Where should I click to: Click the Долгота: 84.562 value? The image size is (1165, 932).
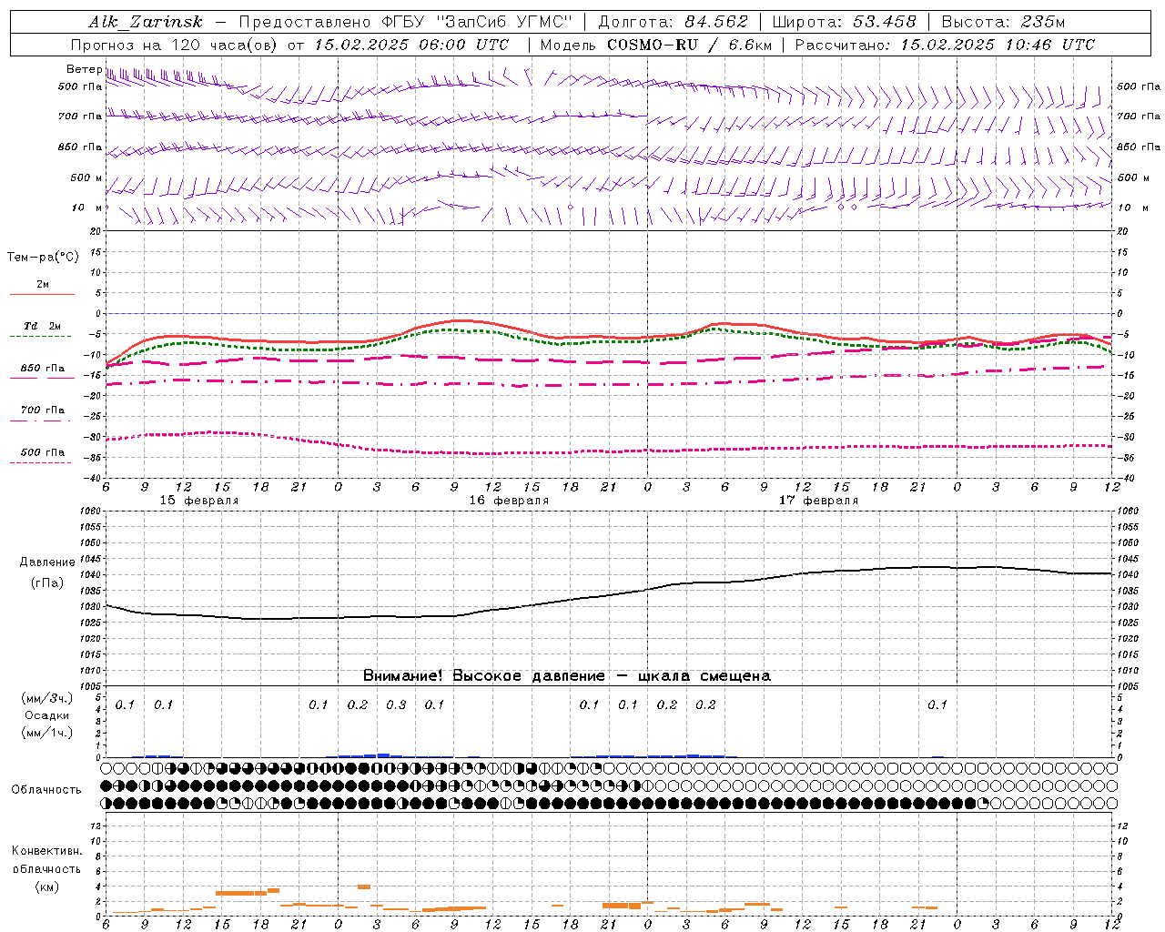[x=673, y=22]
